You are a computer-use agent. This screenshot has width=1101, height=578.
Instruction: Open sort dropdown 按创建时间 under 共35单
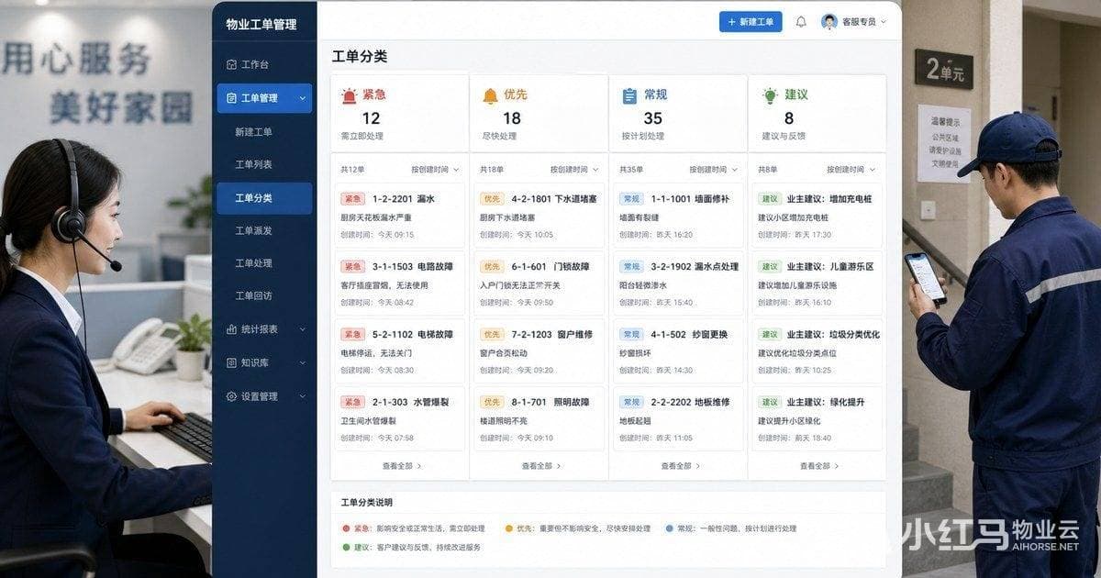(x=714, y=170)
